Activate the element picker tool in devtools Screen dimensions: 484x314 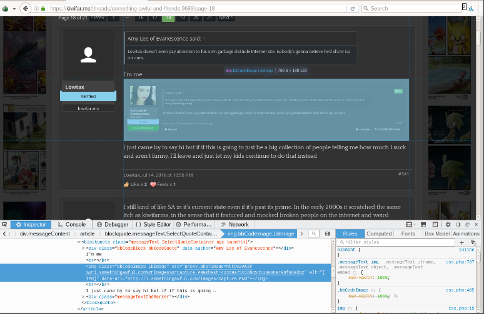coord(4,224)
